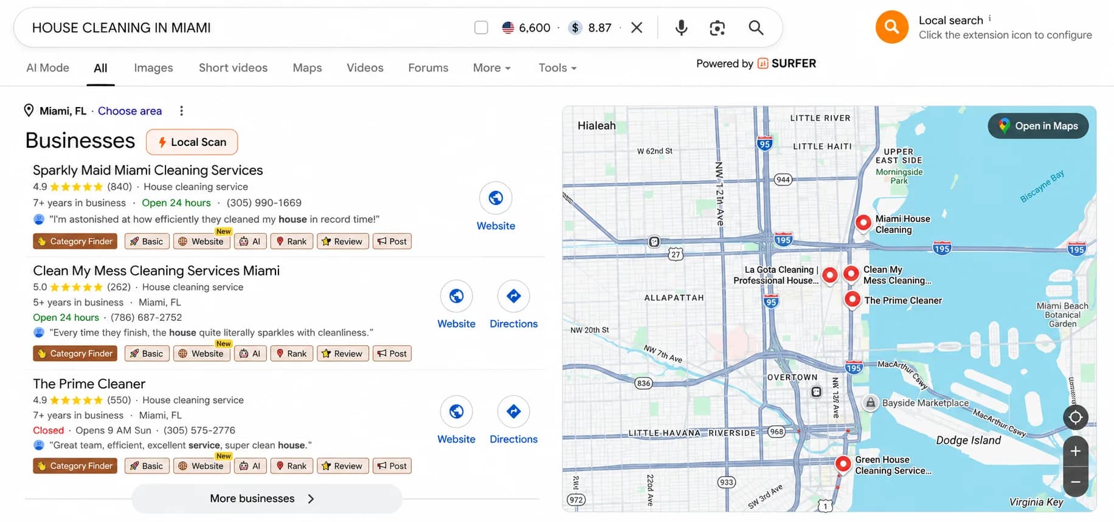Open The Prime Cleaner listing title
This screenshot has width=1114, height=522.
[x=89, y=384]
